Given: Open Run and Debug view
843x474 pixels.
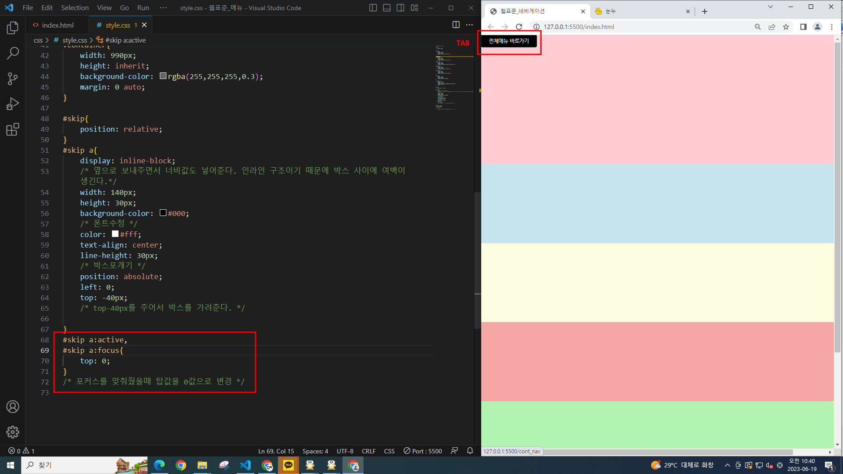Looking at the screenshot, I should pyautogui.click(x=13, y=104).
